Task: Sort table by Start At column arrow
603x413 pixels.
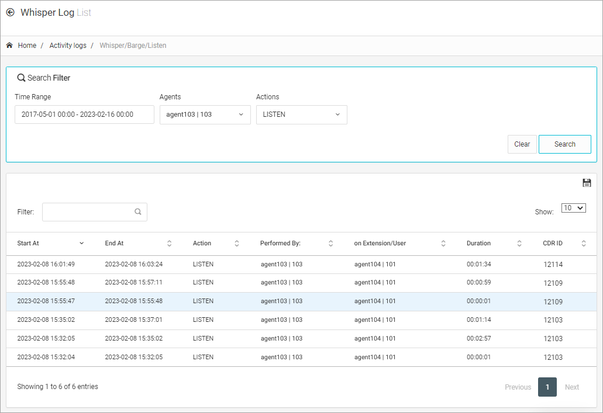Action: pyautogui.click(x=81, y=243)
